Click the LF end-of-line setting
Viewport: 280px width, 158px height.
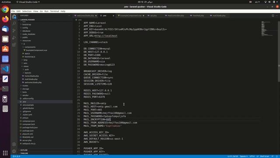coord(258,156)
